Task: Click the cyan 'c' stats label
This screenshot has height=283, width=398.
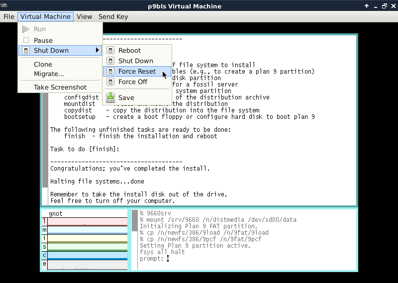Action: click(x=44, y=255)
